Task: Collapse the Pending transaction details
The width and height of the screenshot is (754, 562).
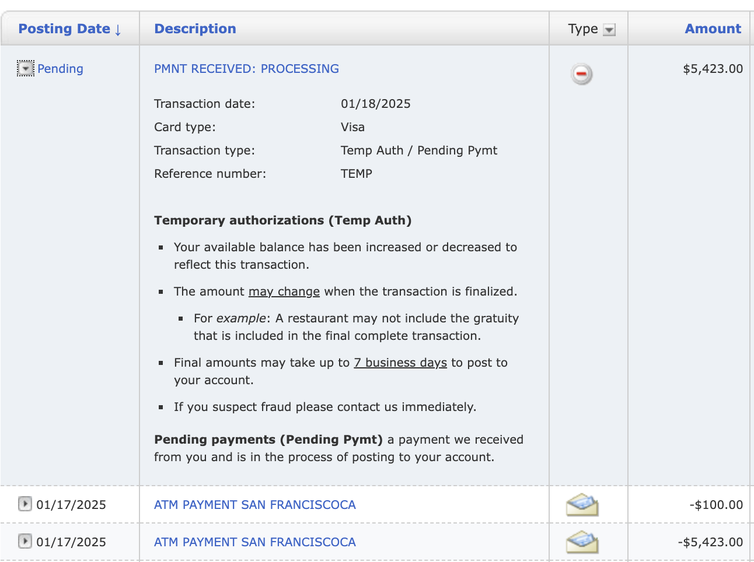Action: click(x=24, y=68)
